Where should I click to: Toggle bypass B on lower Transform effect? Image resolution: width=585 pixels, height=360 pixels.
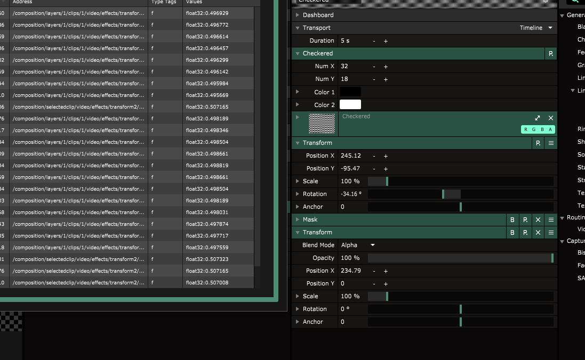point(512,233)
